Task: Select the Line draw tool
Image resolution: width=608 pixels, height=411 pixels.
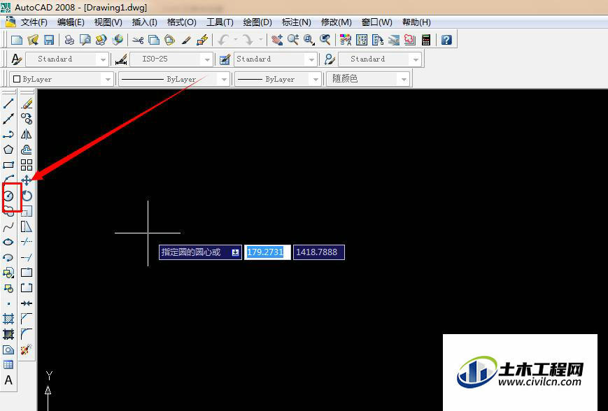Action: pos(8,103)
